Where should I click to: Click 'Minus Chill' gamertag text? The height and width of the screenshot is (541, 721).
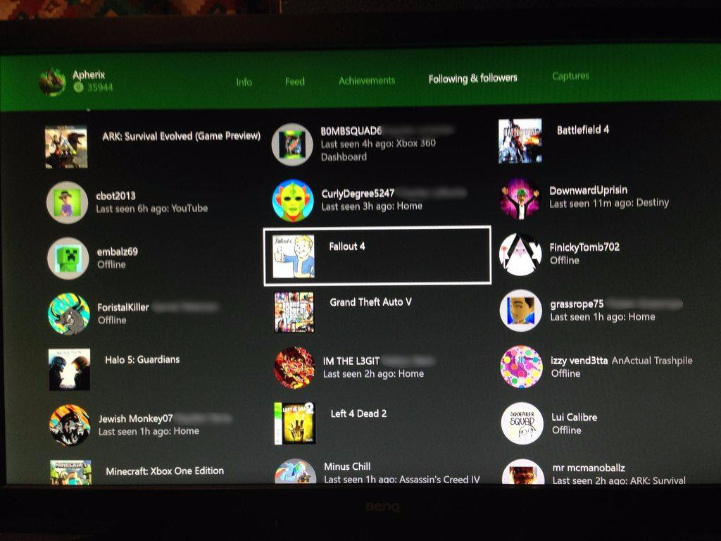[x=347, y=466]
